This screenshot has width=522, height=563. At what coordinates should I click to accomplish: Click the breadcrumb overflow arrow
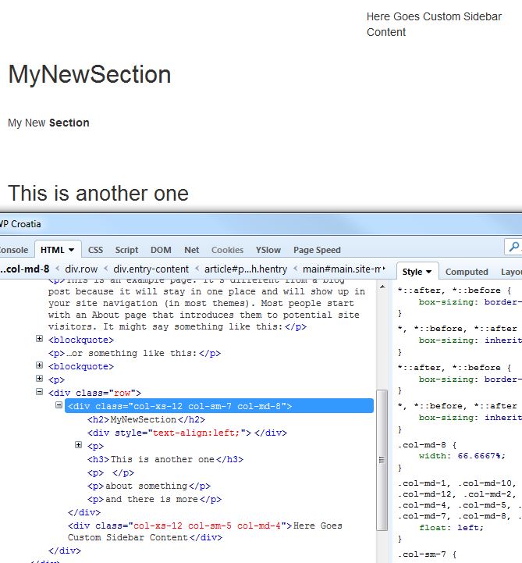[x=384, y=268]
